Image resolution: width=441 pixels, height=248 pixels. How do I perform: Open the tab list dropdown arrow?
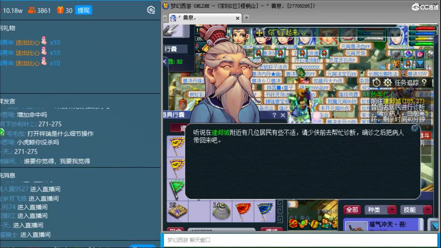[165, 18]
